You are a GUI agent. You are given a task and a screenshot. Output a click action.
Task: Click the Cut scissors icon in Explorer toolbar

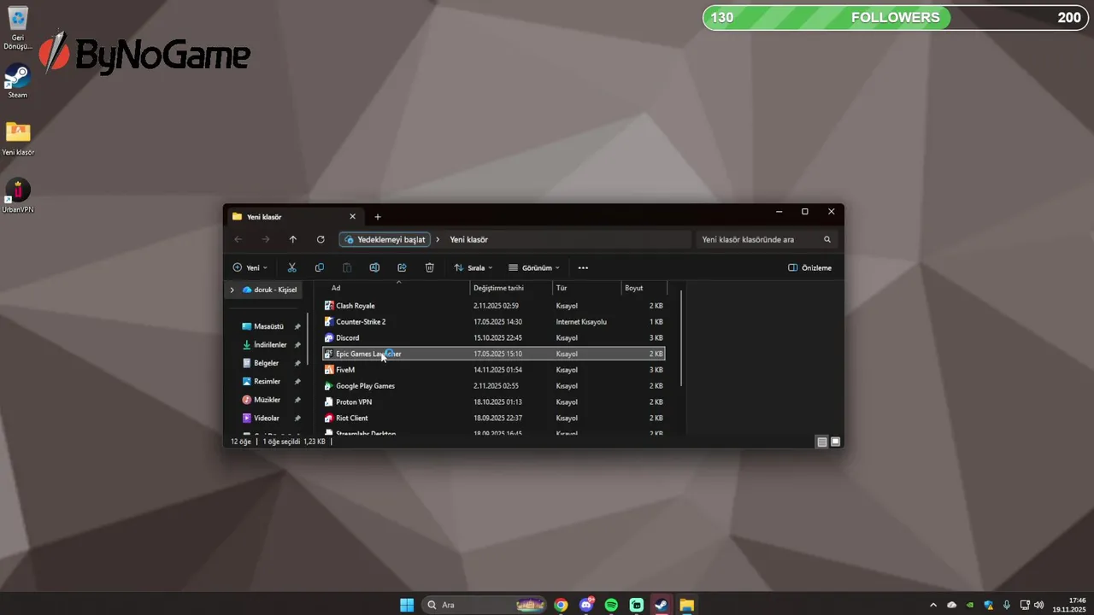[x=291, y=267]
